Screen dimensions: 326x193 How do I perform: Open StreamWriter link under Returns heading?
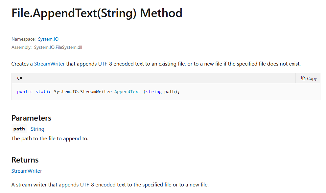(x=27, y=171)
